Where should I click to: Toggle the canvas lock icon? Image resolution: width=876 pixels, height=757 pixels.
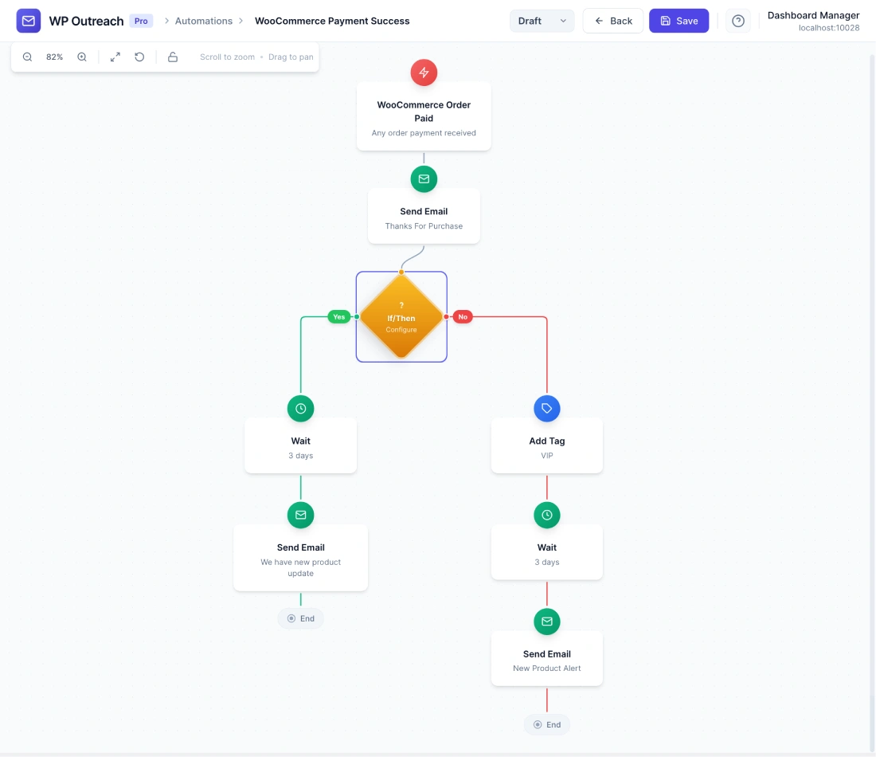pyautogui.click(x=173, y=57)
